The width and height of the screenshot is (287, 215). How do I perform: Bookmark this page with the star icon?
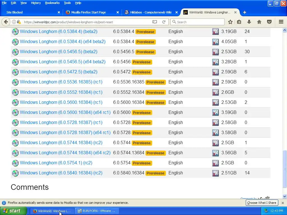point(230,22)
